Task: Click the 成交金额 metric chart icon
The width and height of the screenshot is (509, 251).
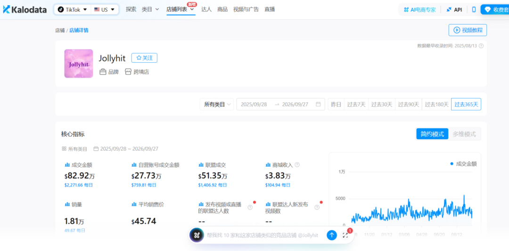Action: tap(67, 165)
